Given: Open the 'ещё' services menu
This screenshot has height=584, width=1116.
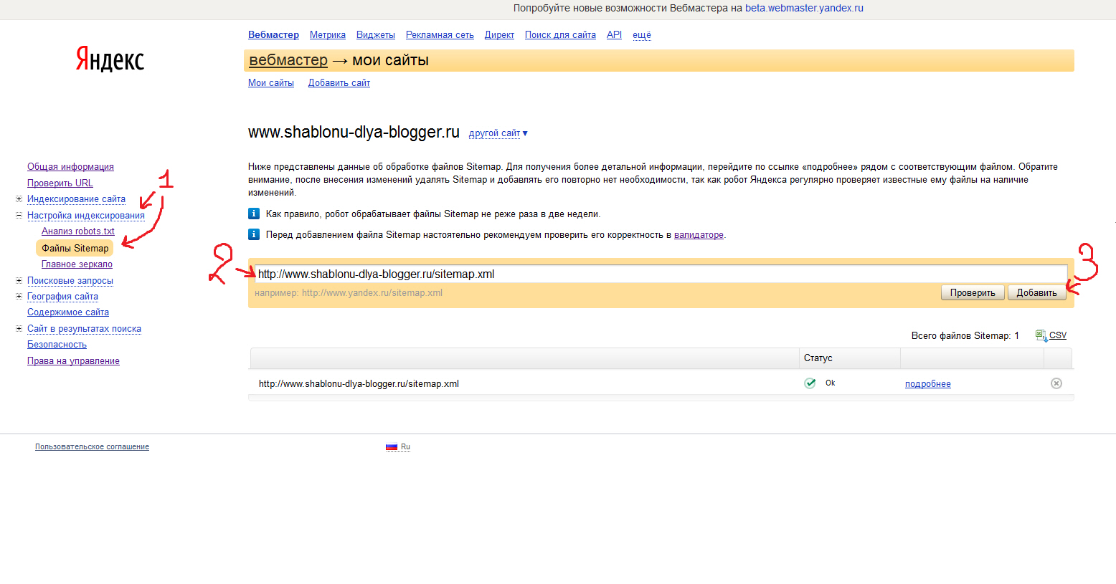Looking at the screenshot, I should click(x=642, y=34).
